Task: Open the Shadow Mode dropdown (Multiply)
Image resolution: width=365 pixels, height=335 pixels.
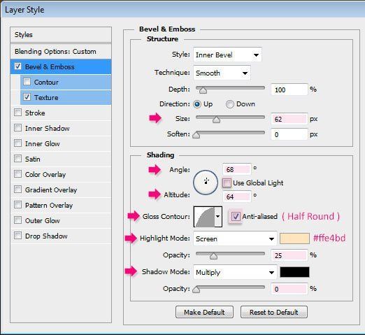Action: point(235,272)
